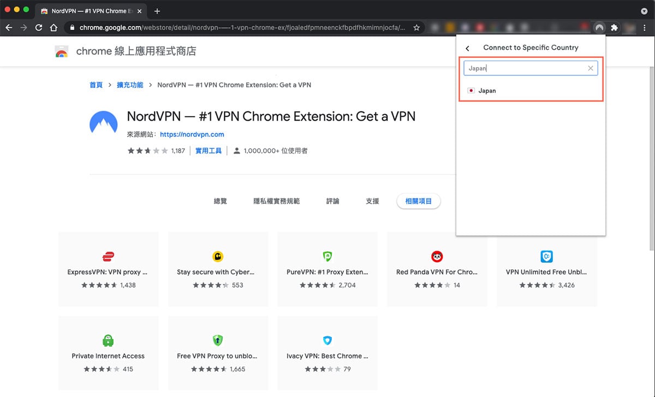
Task: Reload the current page
Action: [x=39, y=27]
